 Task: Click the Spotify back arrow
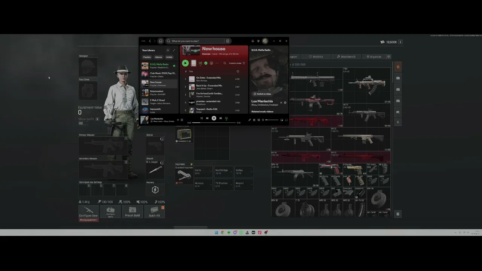click(x=150, y=41)
